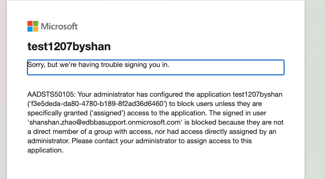Focus the 'Sorry, but we're having trouble' box

[156, 67]
